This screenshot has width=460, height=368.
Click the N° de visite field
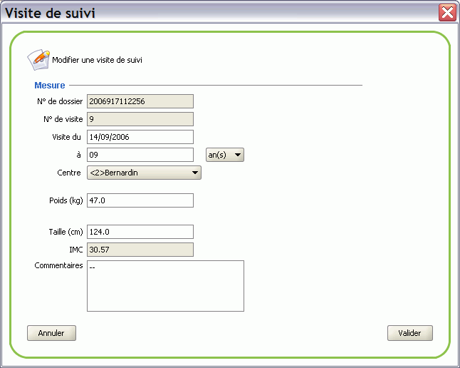(x=140, y=119)
